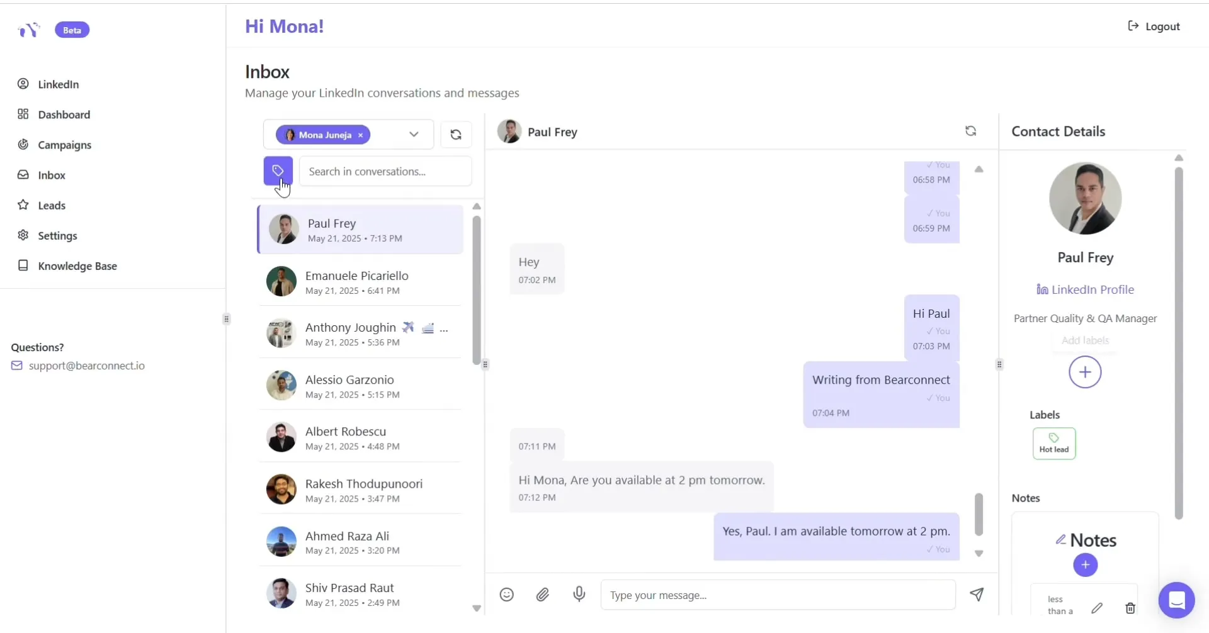Add a label with the plus circle
The width and height of the screenshot is (1209, 633).
click(1085, 373)
